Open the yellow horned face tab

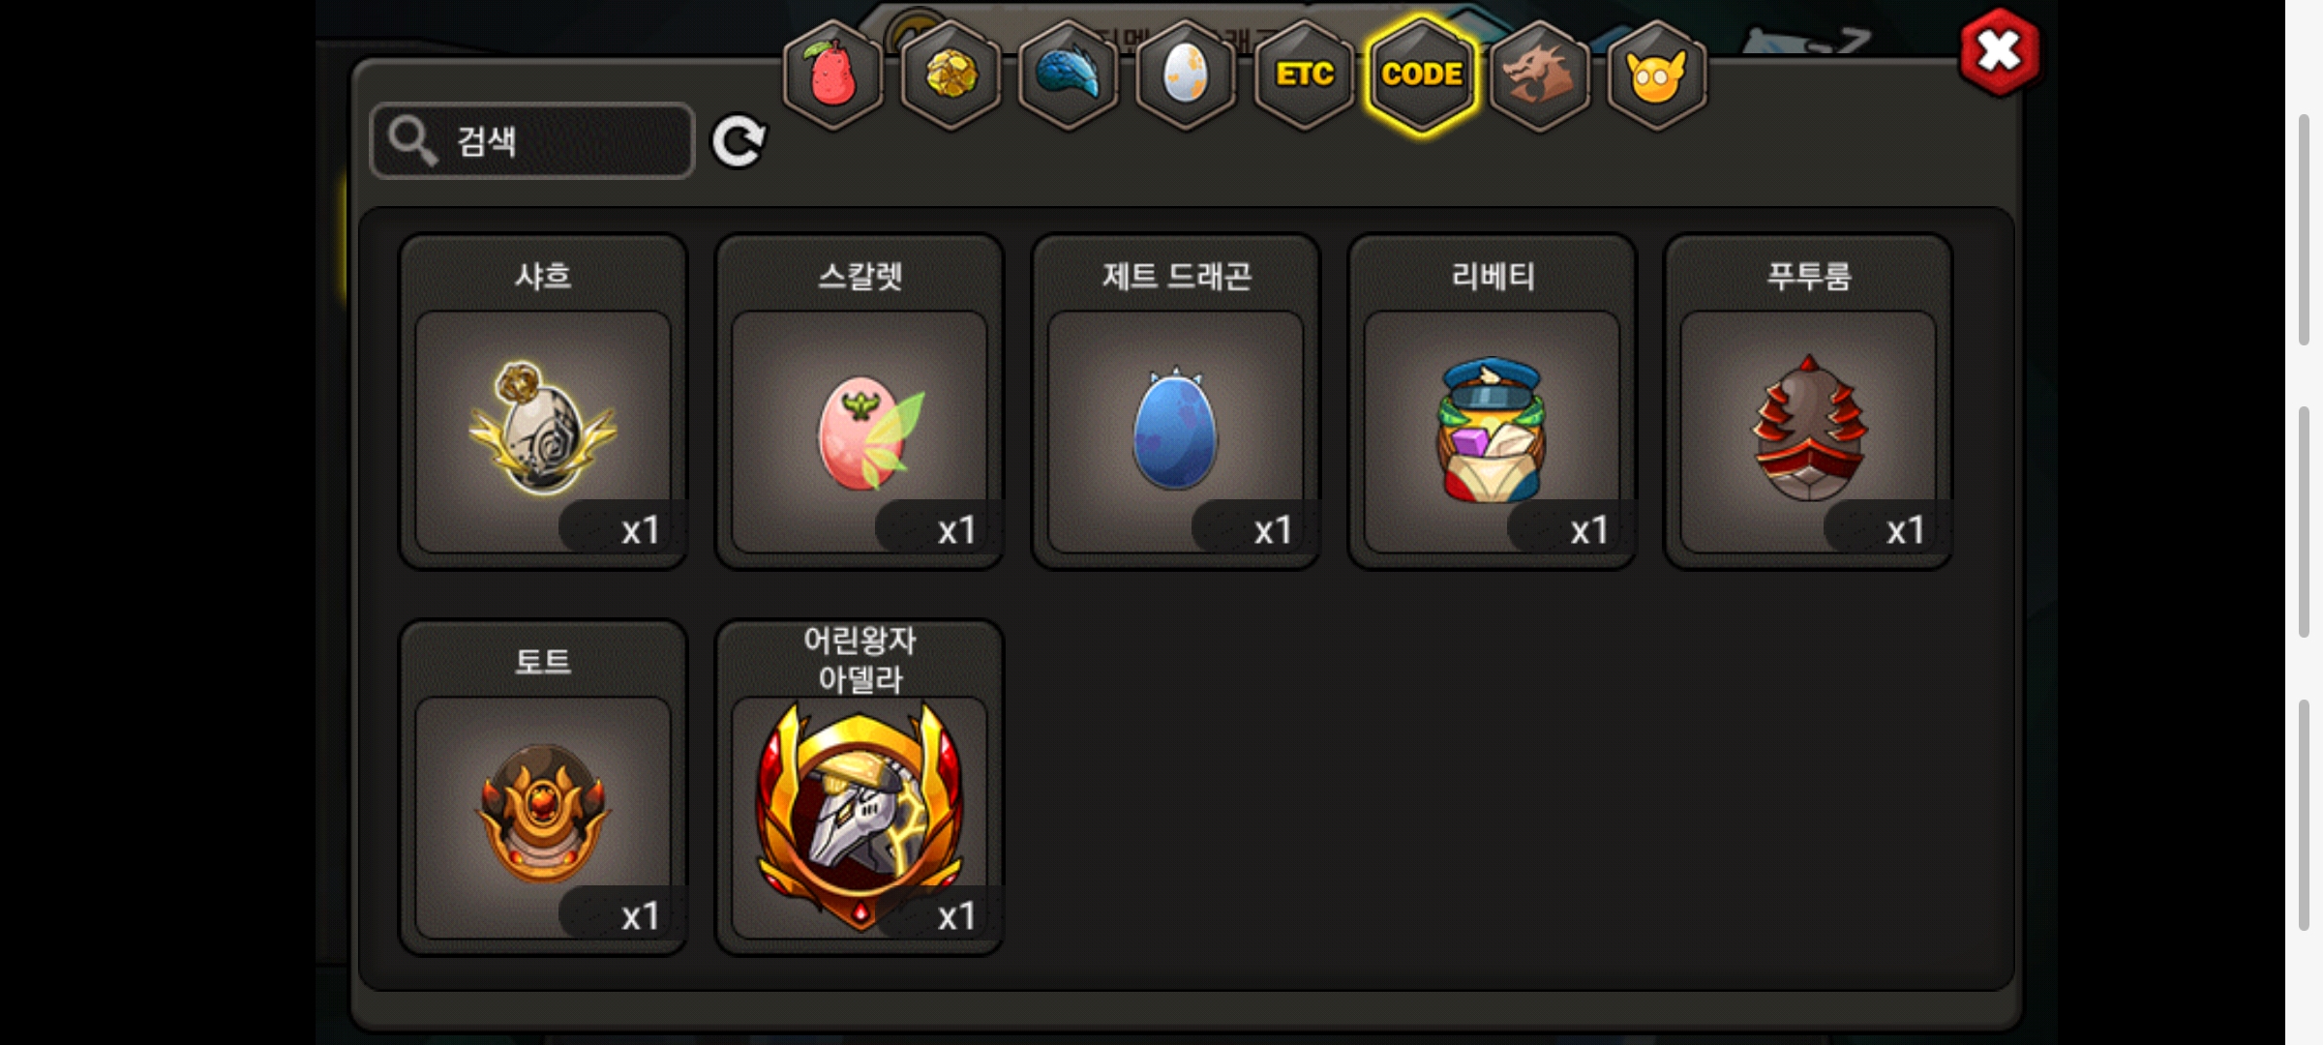(1657, 75)
